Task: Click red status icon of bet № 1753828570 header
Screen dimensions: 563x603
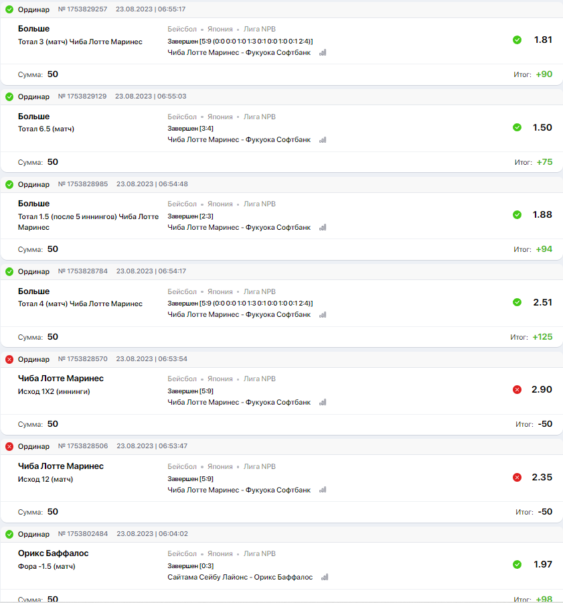Action: coord(9,359)
